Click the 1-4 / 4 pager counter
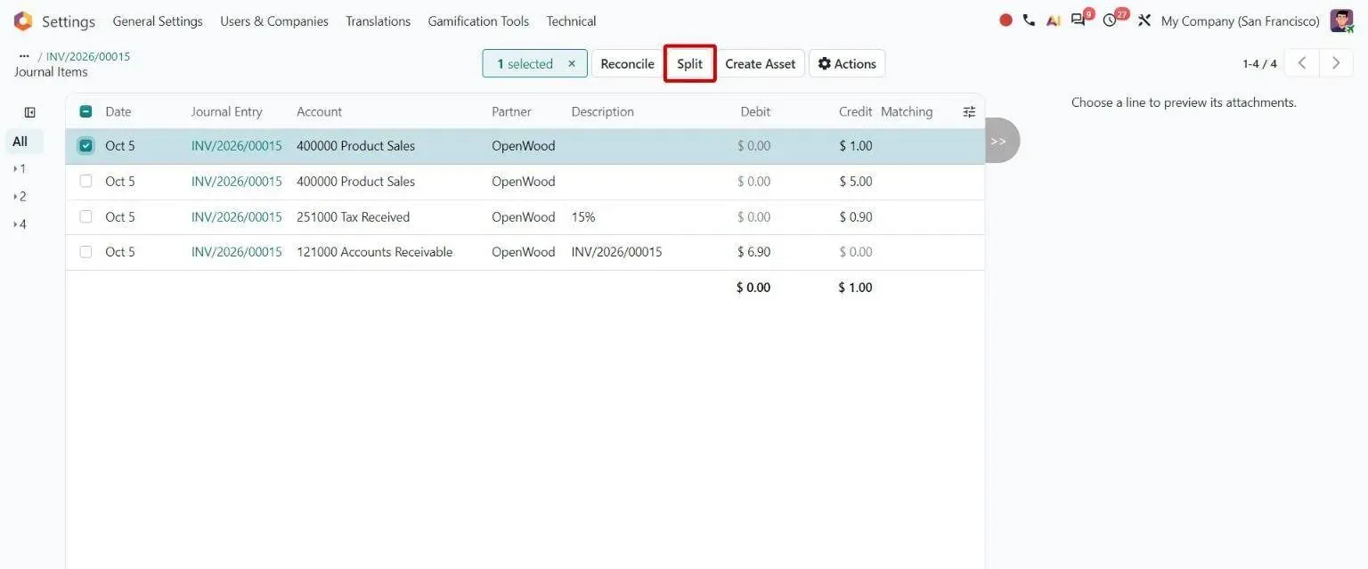1368x569 pixels. pos(1259,64)
